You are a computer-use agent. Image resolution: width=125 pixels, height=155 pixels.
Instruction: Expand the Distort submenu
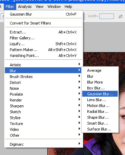44,83
